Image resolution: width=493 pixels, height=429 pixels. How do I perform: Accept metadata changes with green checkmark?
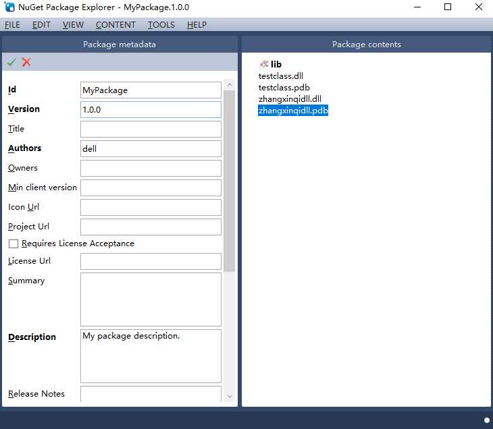(x=11, y=62)
